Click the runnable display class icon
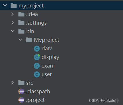The width and height of the screenshot is (123, 105). click(x=37, y=57)
